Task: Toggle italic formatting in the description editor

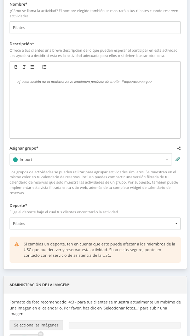Action: 24,67
